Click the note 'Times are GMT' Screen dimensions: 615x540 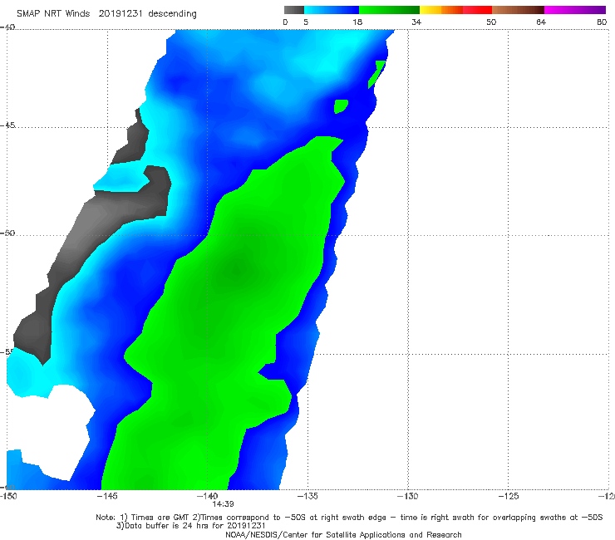[160, 518]
